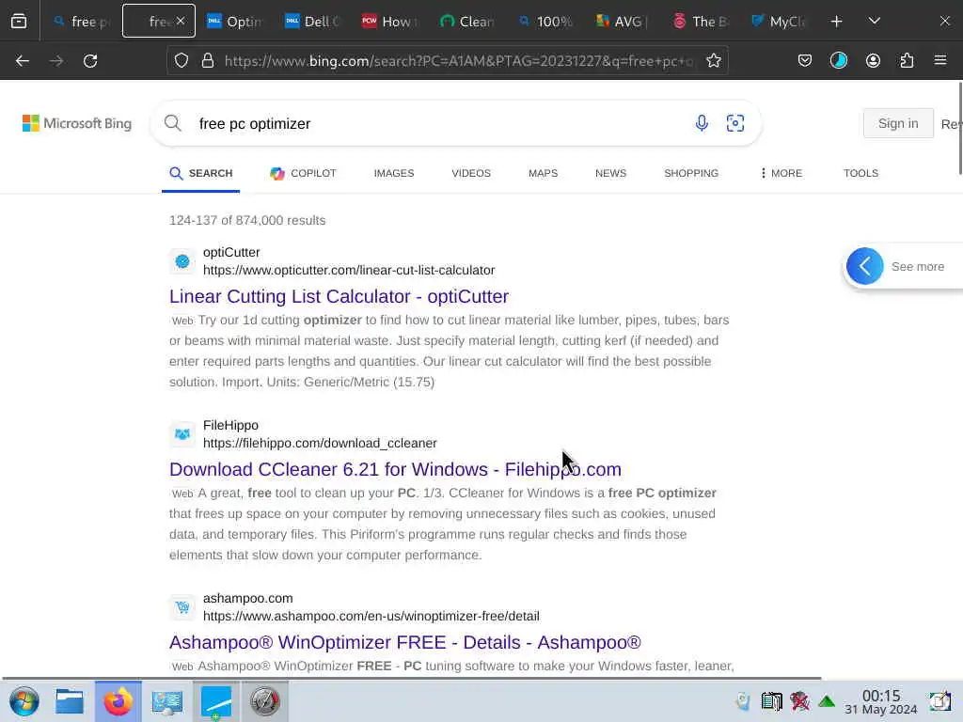Switch to the first 'free p' tab

[x=81, y=22]
